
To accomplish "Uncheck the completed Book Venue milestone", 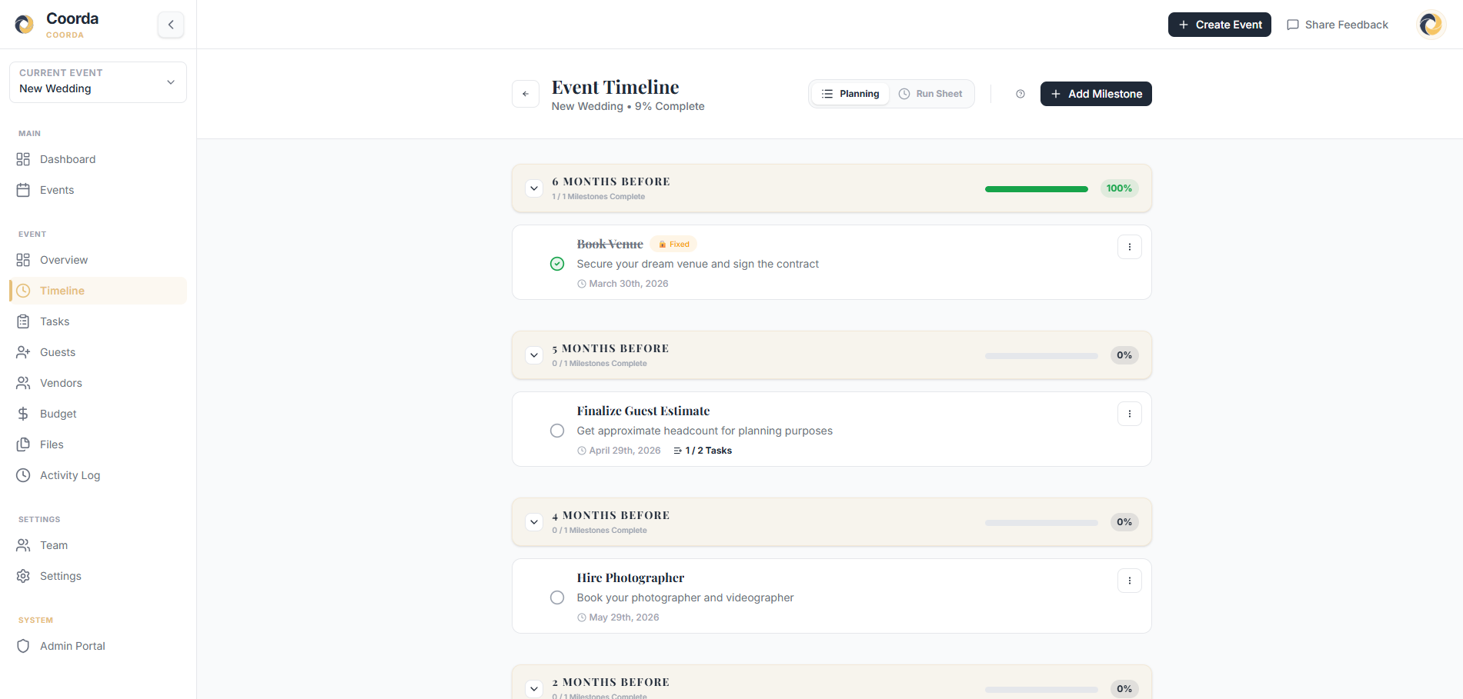I will (x=556, y=264).
